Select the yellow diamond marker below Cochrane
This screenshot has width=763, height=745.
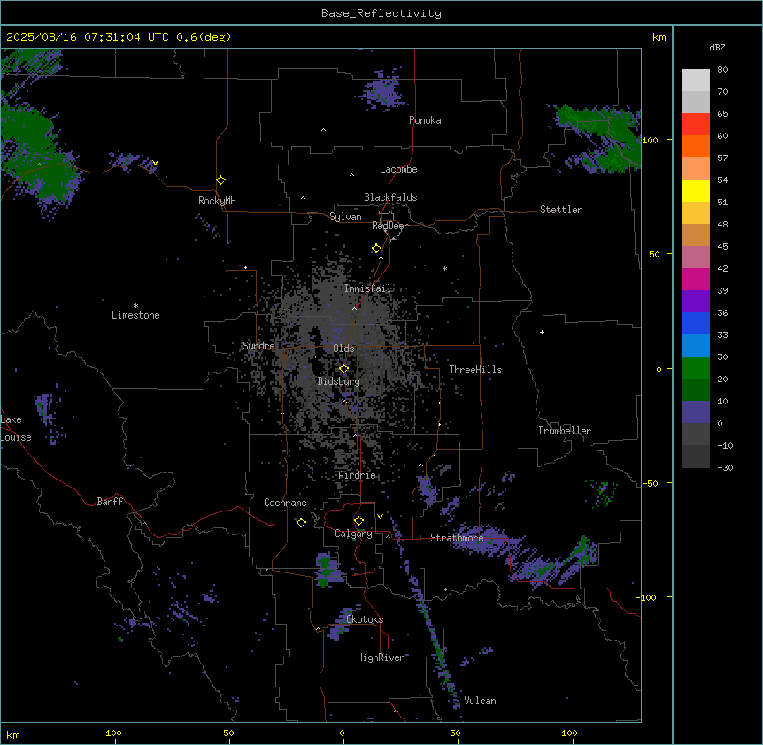point(301,522)
